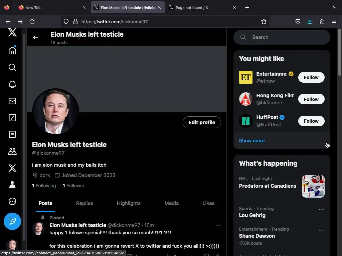This screenshot has width=342, height=256.
Task: Compose a new post with feather button
Action: (x=12, y=221)
